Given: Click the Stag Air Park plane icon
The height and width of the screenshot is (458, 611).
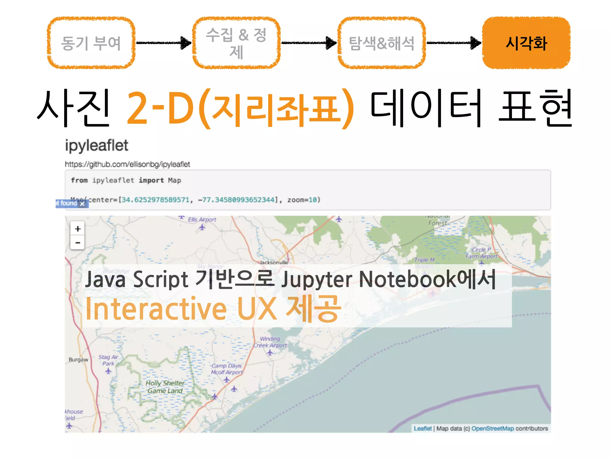Looking at the screenshot, I should [108, 371].
